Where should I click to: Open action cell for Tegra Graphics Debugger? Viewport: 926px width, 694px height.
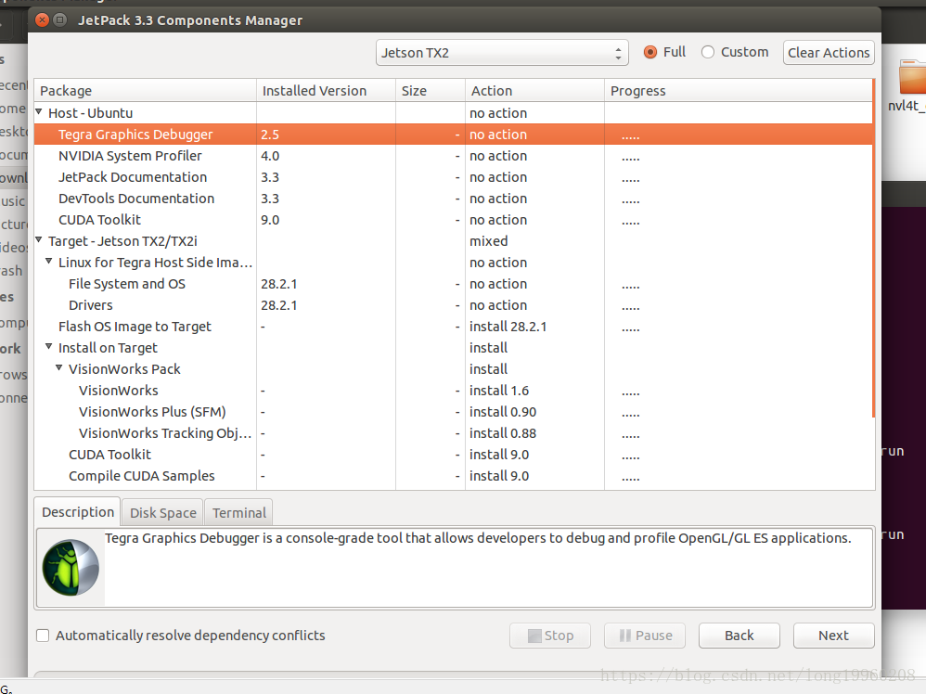pyautogui.click(x=534, y=135)
